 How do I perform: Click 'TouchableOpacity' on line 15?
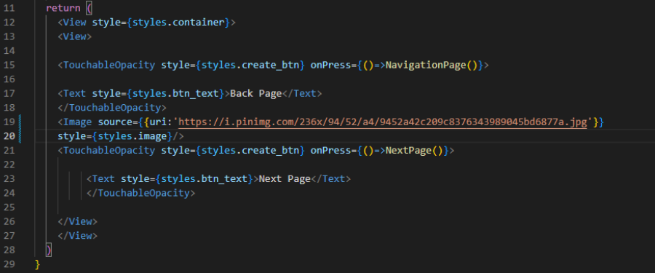(109, 66)
